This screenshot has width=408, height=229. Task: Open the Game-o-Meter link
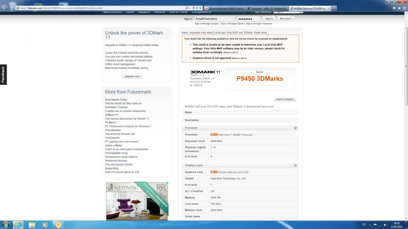coord(114,145)
